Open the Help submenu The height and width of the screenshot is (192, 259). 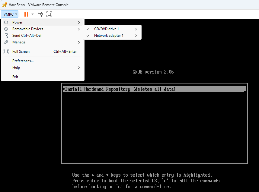click(x=17, y=67)
